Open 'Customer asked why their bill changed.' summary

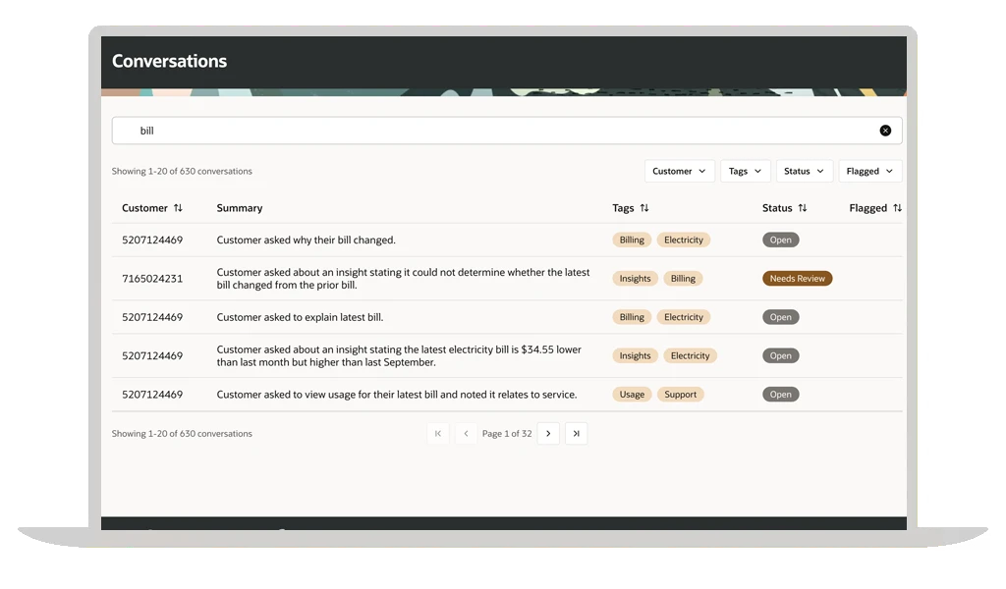tap(307, 241)
